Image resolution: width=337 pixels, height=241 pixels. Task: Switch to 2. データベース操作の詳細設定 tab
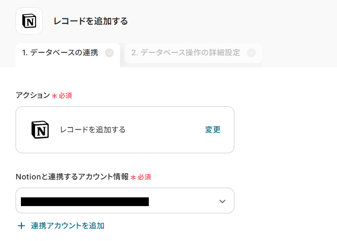tap(186, 53)
